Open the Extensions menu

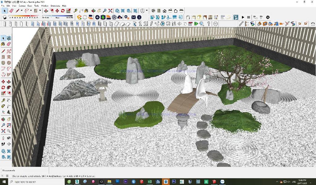[55, 6]
